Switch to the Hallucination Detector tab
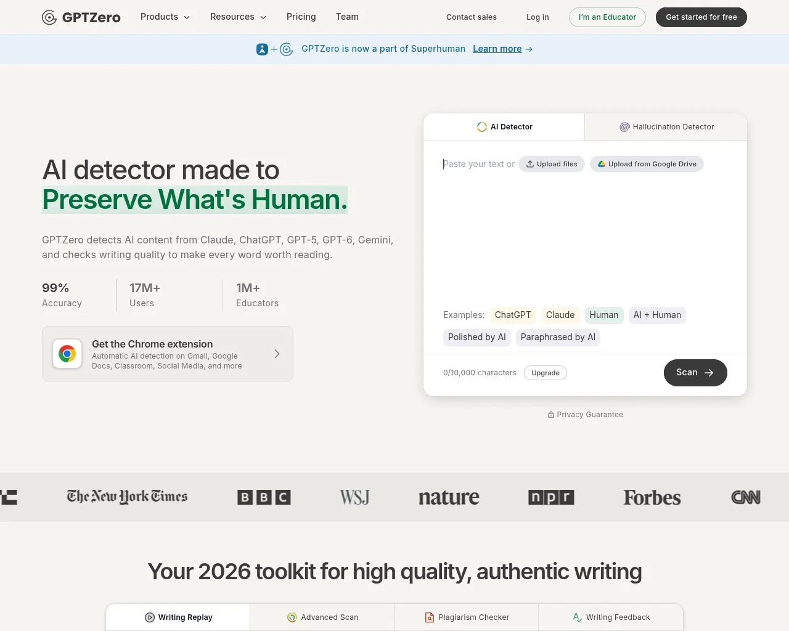Screen dimensions: 789x631 pos(666,127)
